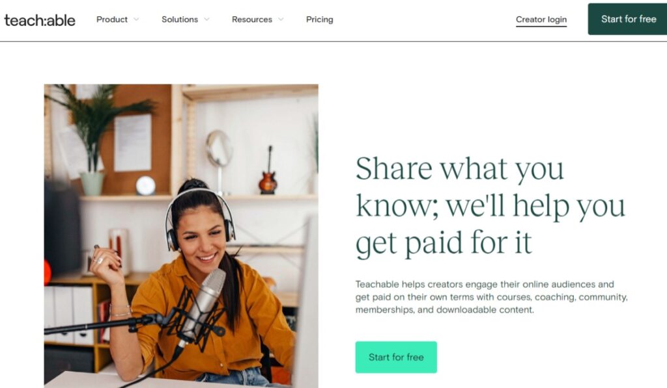This screenshot has height=388, width=667.
Task: Click the Teachable description paragraph text
Action: [491, 297]
